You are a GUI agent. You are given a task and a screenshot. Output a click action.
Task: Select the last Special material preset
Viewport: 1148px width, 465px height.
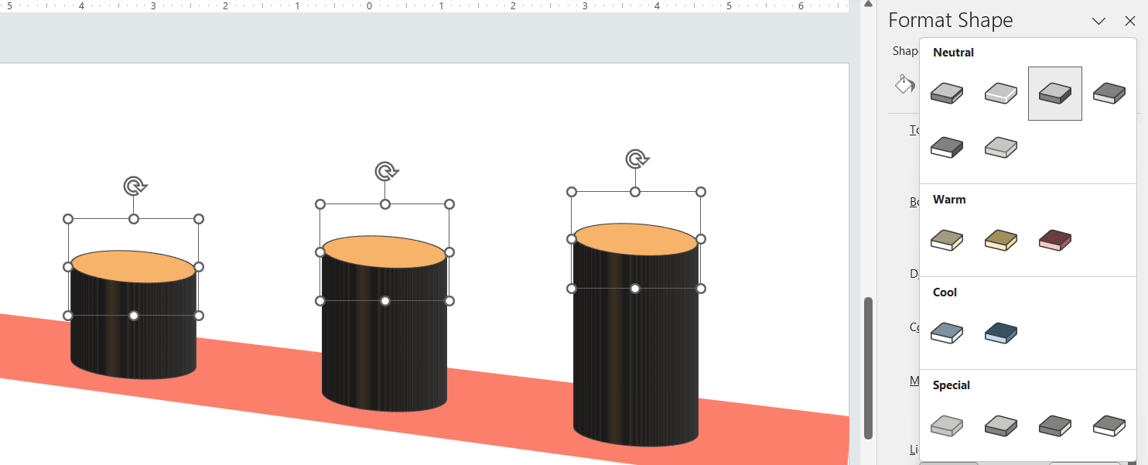[x=1109, y=426]
